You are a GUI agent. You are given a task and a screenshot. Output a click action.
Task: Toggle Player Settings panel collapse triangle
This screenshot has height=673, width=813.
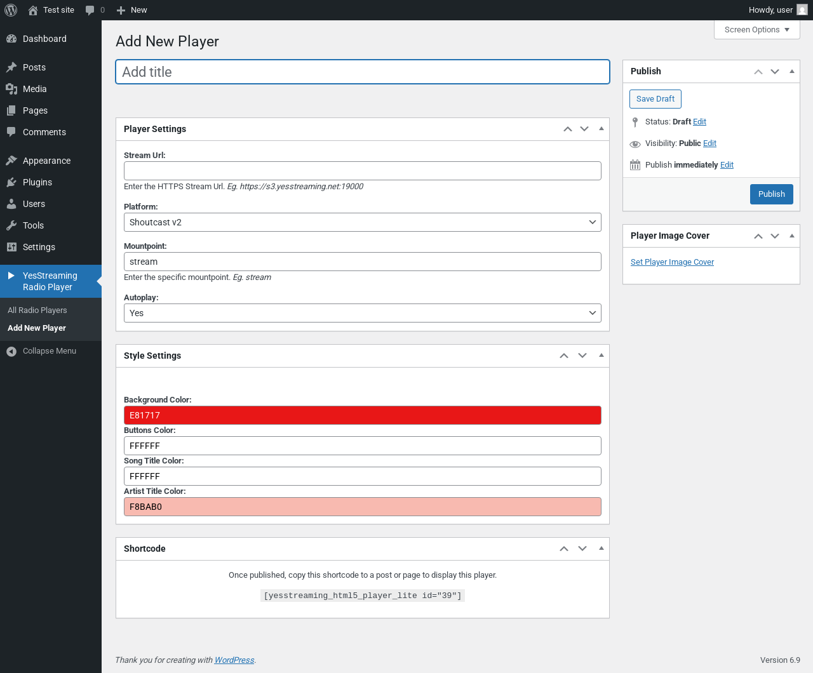pos(601,129)
